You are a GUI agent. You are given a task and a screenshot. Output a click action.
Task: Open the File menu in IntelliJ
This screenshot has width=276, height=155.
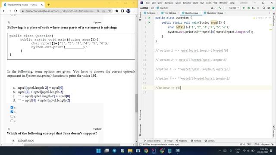[147, 3]
